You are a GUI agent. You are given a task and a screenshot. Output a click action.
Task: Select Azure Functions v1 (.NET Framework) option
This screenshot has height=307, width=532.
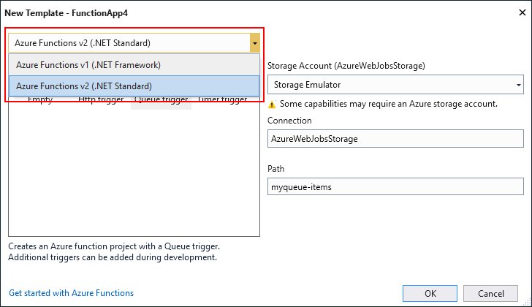click(134, 65)
